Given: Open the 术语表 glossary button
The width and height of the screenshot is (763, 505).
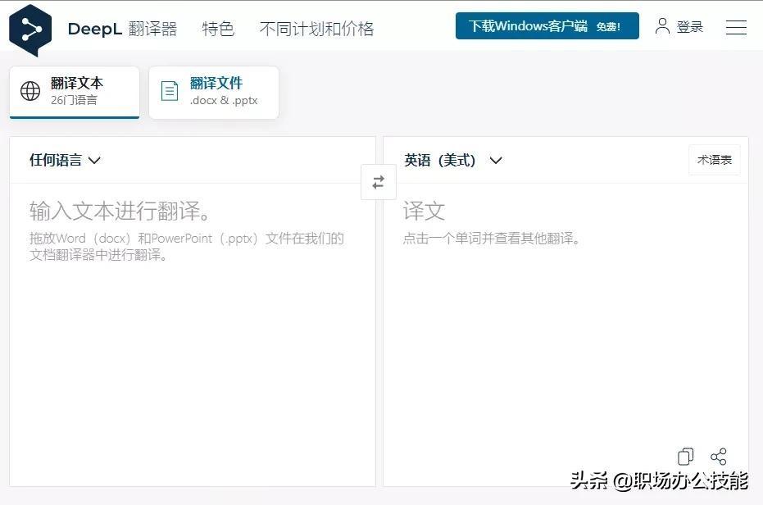Looking at the screenshot, I should pyautogui.click(x=715, y=160).
